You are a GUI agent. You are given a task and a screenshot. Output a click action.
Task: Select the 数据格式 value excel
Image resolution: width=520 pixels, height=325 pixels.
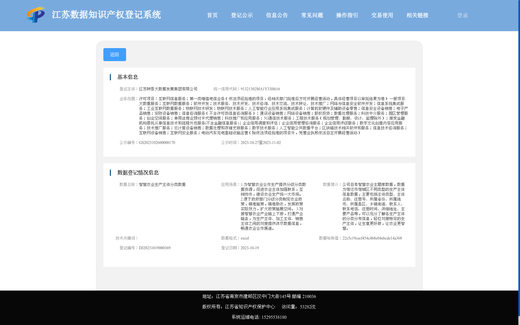pos(245,238)
